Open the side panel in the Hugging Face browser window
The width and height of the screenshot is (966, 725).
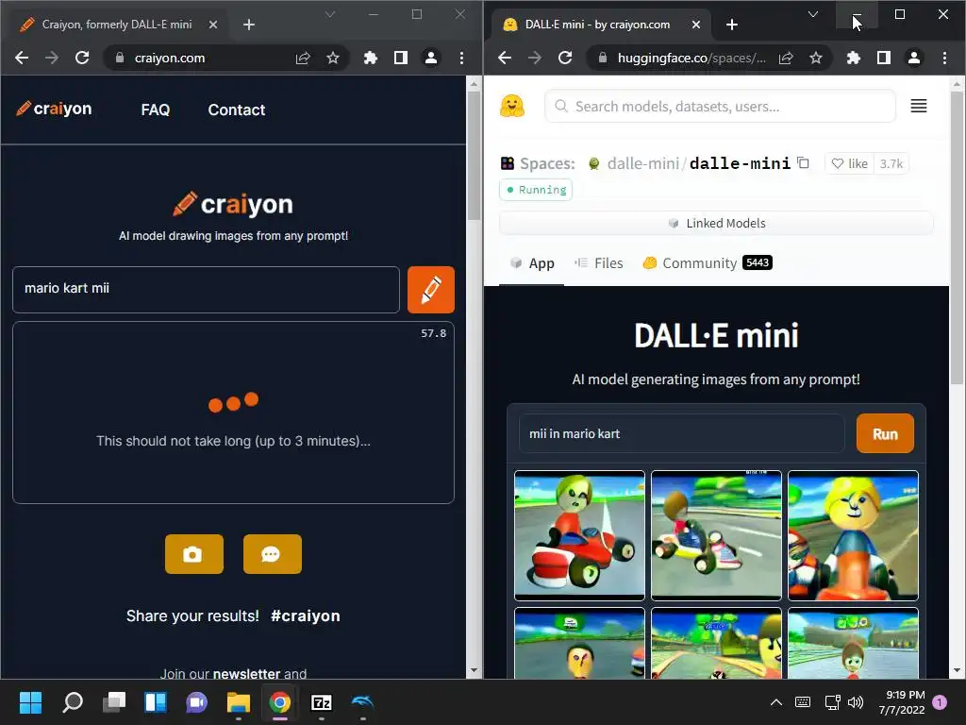click(883, 58)
